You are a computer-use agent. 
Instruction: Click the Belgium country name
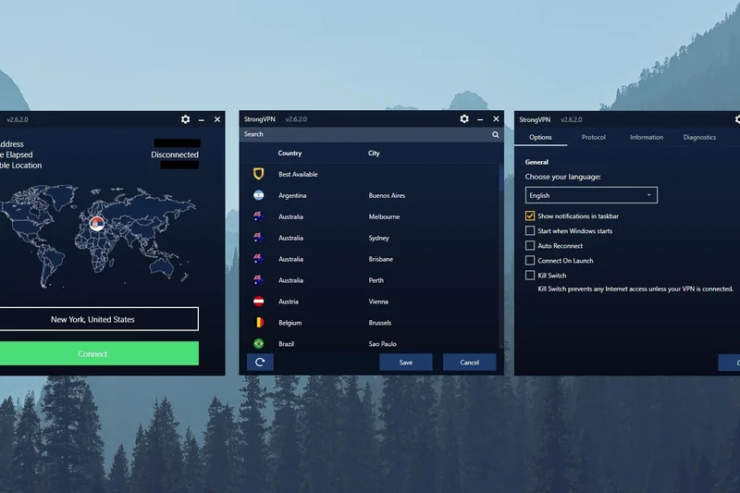pyautogui.click(x=290, y=323)
